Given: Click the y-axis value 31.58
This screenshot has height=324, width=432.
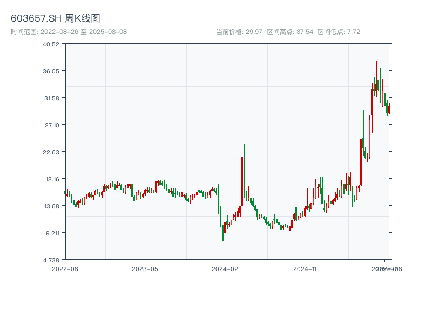Looking at the screenshot, I should tap(52, 98).
